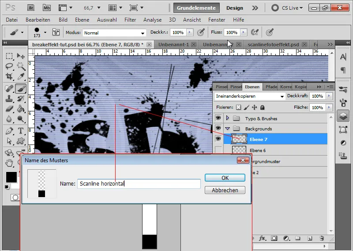Select the Move tool

(21, 56)
